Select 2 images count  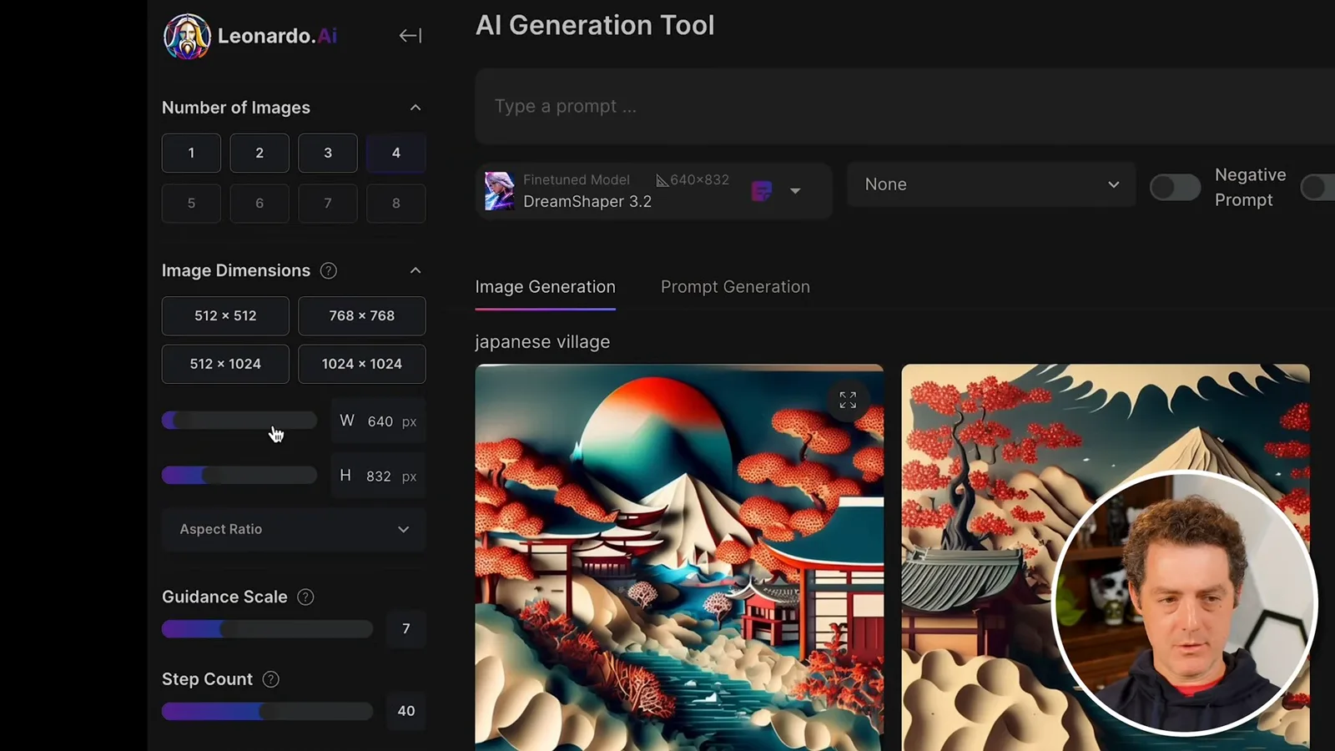pyautogui.click(x=259, y=153)
